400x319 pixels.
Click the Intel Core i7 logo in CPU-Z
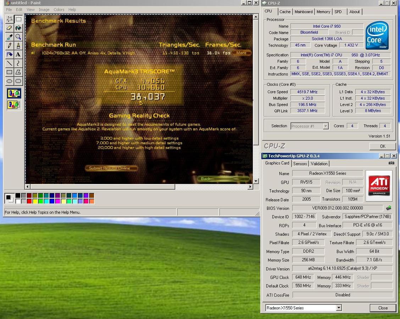pos(377,35)
